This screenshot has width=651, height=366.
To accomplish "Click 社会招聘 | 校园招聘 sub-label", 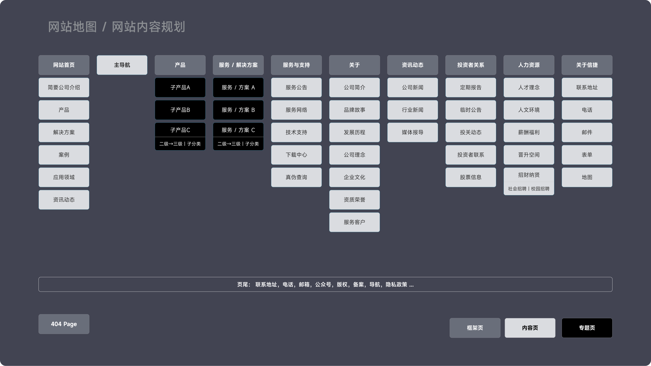I will 529,189.
